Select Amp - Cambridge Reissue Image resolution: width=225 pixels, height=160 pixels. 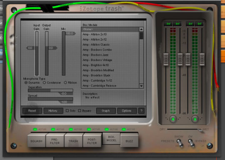click(110, 86)
